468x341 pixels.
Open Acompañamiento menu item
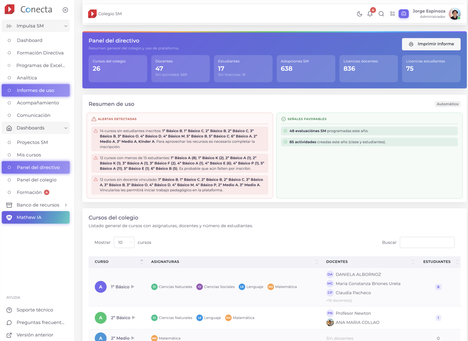point(36,103)
